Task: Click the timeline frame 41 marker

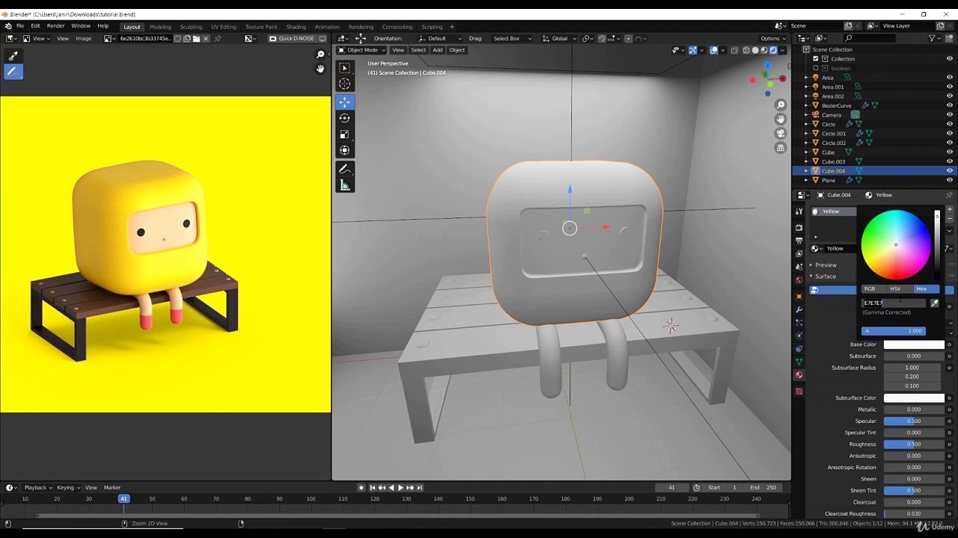Action: pyautogui.click(x=123, y=498)
